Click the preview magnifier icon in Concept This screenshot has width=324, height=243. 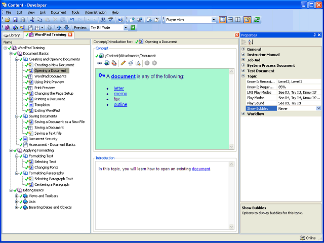click(x=138, y=63)
